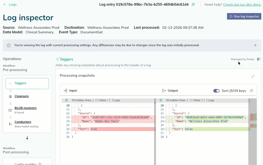263x165 pixels.
Task: Click the diff overview minimap marker on the right
Action: click(x=253, y=117)
